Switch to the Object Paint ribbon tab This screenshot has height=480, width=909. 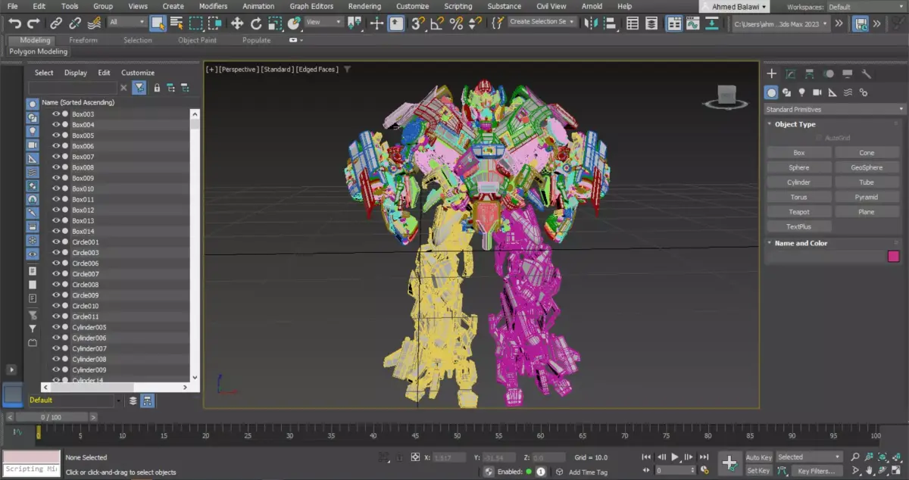198,40
